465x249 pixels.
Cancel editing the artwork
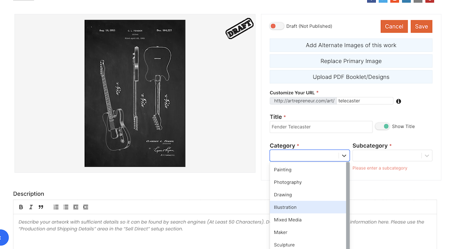pyautogui.click(x=394, y=26)
